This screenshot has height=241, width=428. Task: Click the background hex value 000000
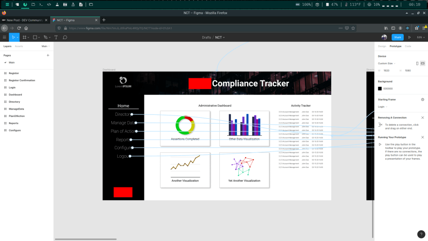388,89
